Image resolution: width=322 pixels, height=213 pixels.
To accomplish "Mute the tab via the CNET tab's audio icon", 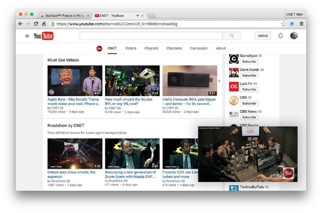I will click(138, 16).
